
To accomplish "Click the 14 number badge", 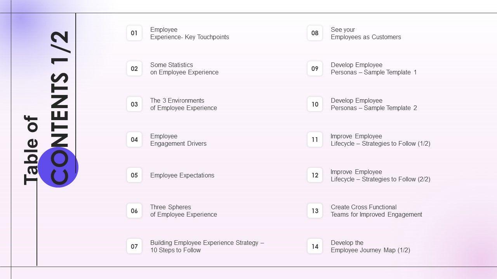I will tap(315, 246).
